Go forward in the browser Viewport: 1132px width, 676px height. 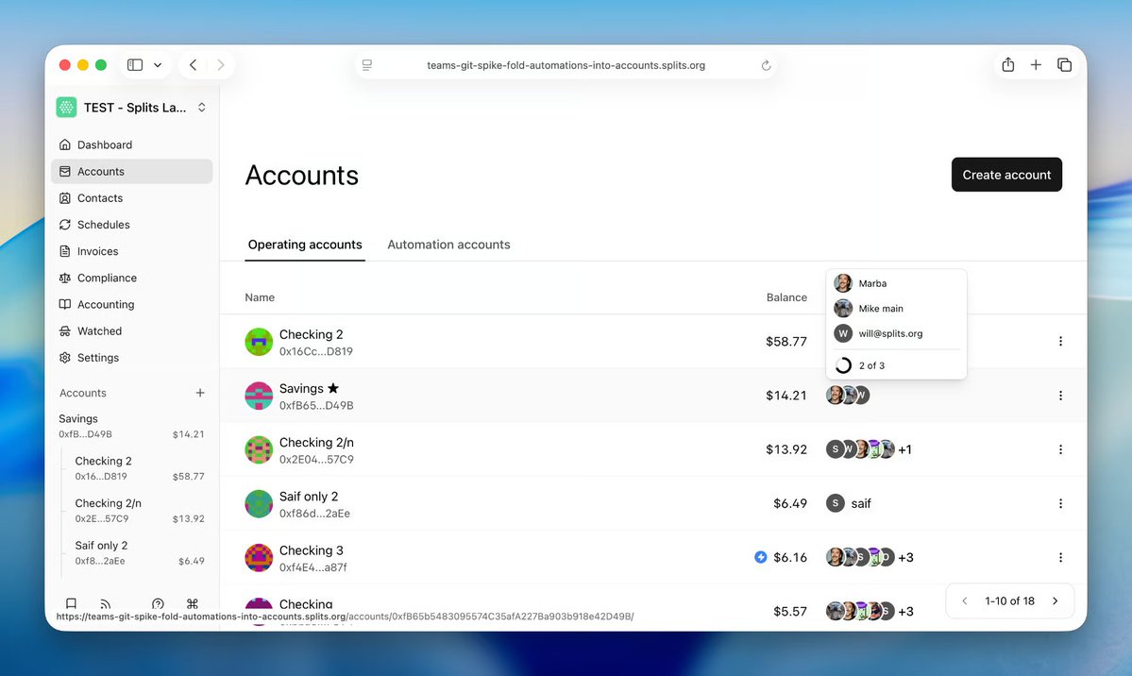(221, 65)
